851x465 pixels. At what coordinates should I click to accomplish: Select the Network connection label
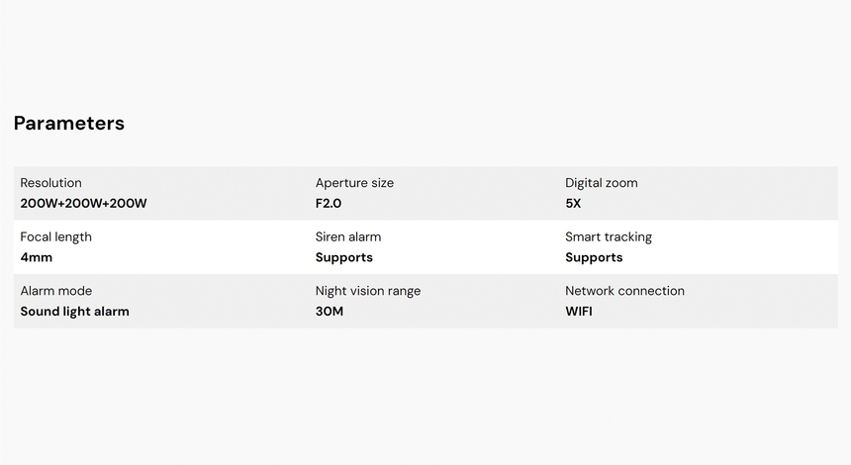[x=624, y=291]
